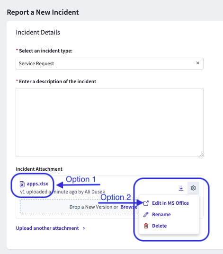223x254 pixels.
Task: Select Delete from the attachment menu
Action: click(x=159, y=226)
